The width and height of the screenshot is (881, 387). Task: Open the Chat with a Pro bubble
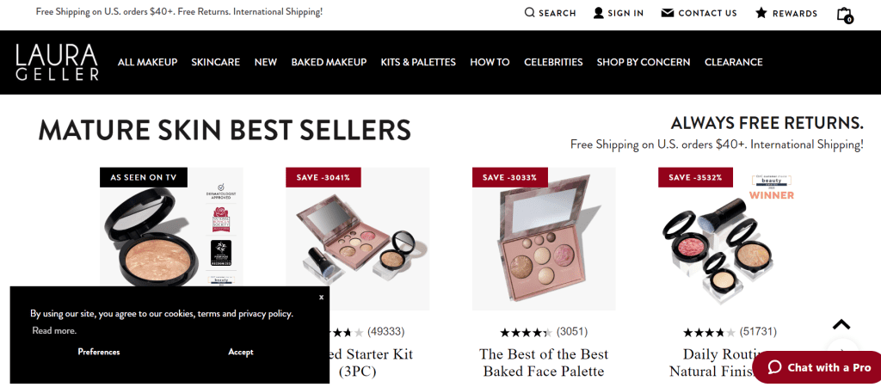point(819,367)
